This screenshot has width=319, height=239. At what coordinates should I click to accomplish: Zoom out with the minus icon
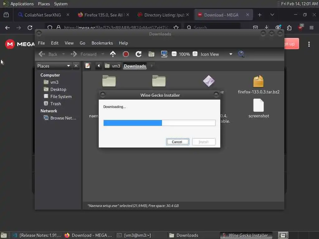coord(174,54)
